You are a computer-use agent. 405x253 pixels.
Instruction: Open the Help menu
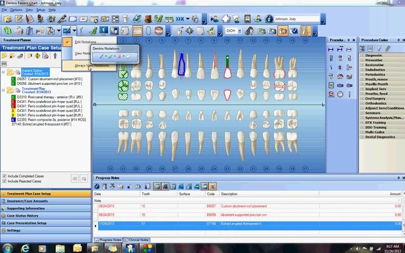coord(52,10)
